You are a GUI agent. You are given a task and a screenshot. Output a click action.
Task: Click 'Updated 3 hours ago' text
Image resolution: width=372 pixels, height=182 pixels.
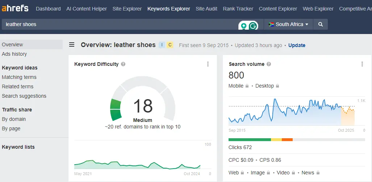[258, 45]
